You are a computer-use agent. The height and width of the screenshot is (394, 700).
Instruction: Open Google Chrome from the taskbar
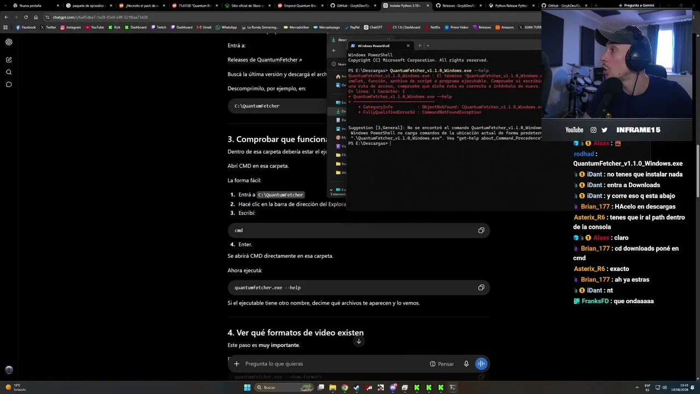(345, 387)
